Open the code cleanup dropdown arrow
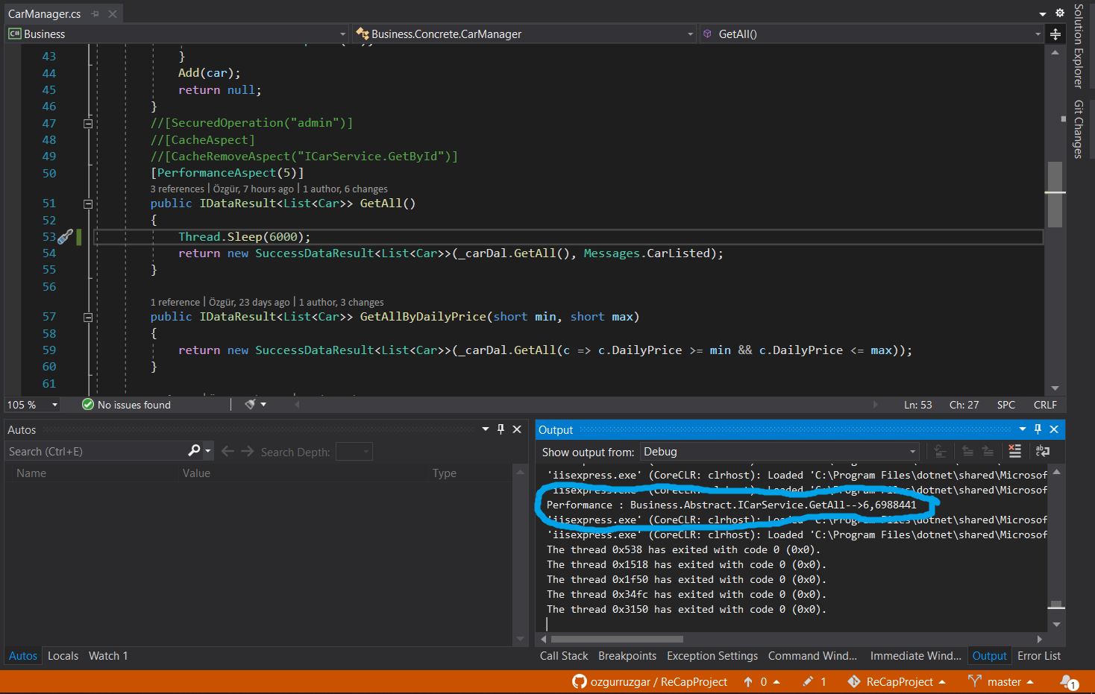 [263, 405]
